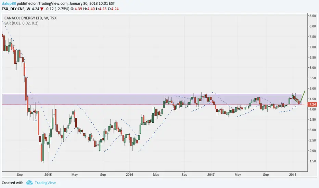Open the dalop88 author link
Image resolution: width=319 pixels, height=188 pixels.
(x=9, y=3)
